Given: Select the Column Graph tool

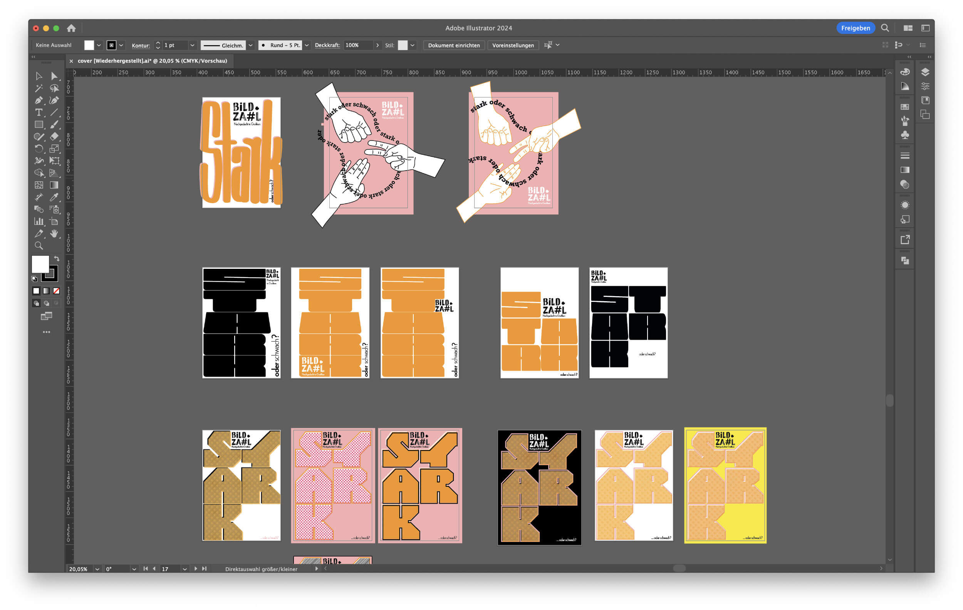Looking at the screenshot, I should click(39, 221).
